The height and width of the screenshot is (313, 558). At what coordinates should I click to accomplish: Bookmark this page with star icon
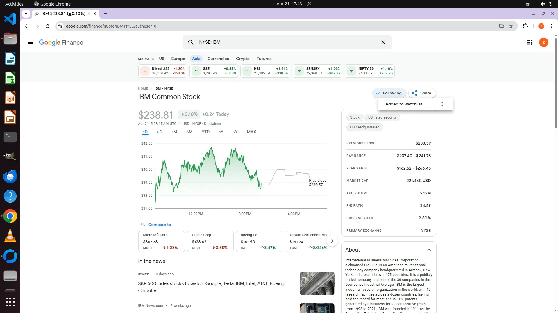[511, 26]
